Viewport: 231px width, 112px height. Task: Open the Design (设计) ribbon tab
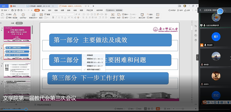pos(50,10)
